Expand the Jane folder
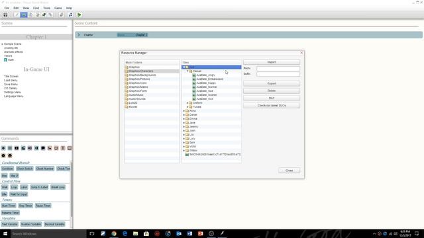This screenshot has height=238, width=424. pyautogui.click(x=184, y=123)
